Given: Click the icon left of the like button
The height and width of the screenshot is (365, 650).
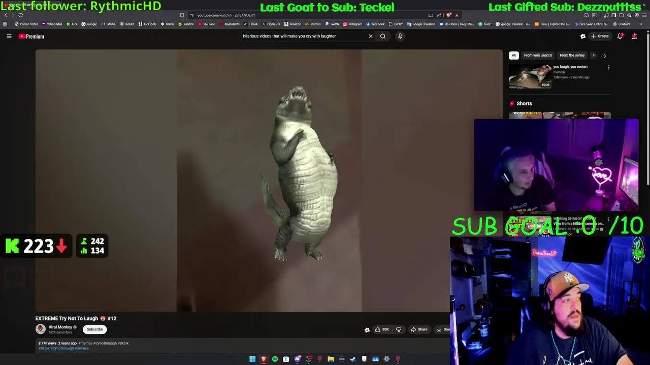Looking at the screenshot, I should 367,330.
